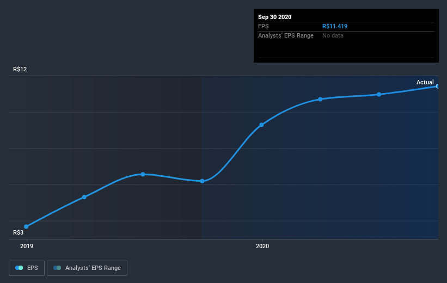Select the fourth-from-last point after the 2020 rise
Image resolution: width=447 pixels, height=283 pixels.
(320, 99)
